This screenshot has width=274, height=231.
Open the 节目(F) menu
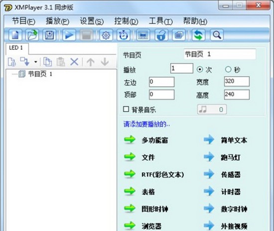(x=23, y=21)
